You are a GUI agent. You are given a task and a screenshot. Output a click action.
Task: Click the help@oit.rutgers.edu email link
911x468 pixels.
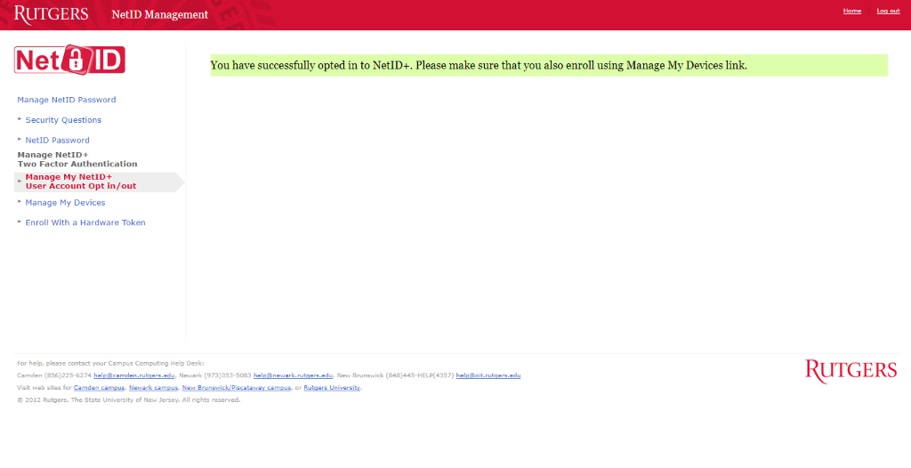pyautogui.click(x=488, y=375)
